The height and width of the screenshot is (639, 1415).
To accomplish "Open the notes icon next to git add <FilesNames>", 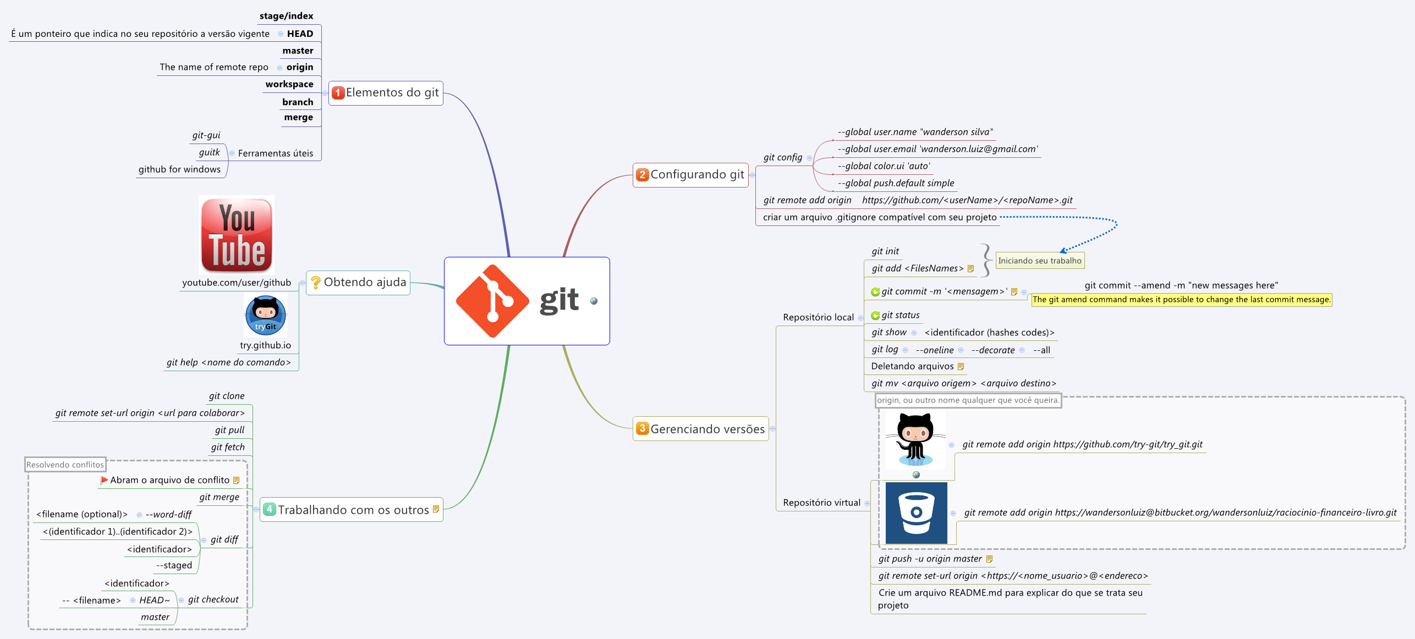I will (969, 268).
